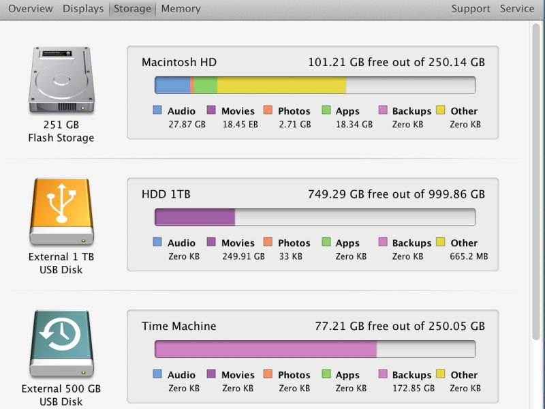
Task: Open the Displays tab
Action: 83,8
